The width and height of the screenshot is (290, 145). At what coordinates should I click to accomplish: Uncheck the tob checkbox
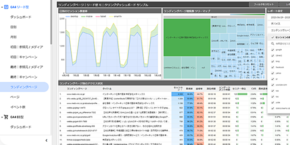tap(273, 91)
